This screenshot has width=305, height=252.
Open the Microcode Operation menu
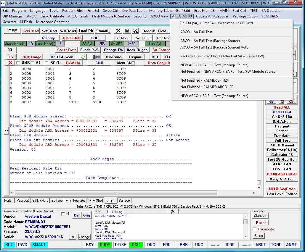[53, 22]
